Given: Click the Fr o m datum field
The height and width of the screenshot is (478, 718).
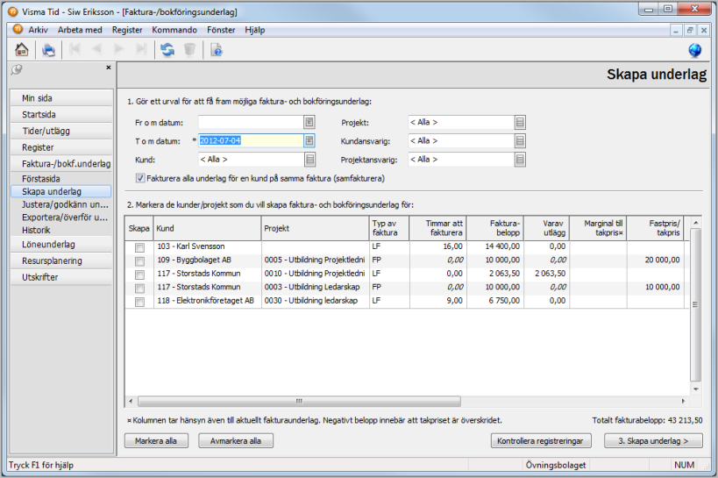Looking at the screenshot, I should coord(251,123).
